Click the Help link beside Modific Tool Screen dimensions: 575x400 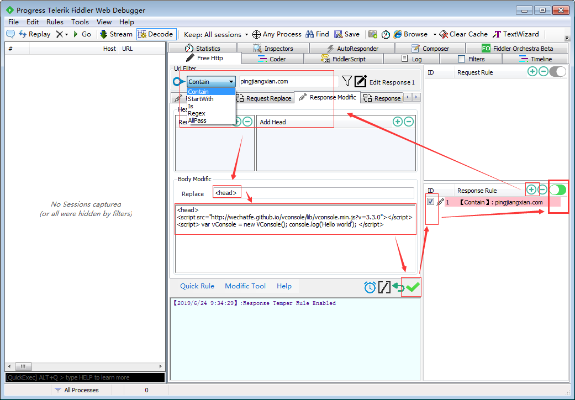284,286
